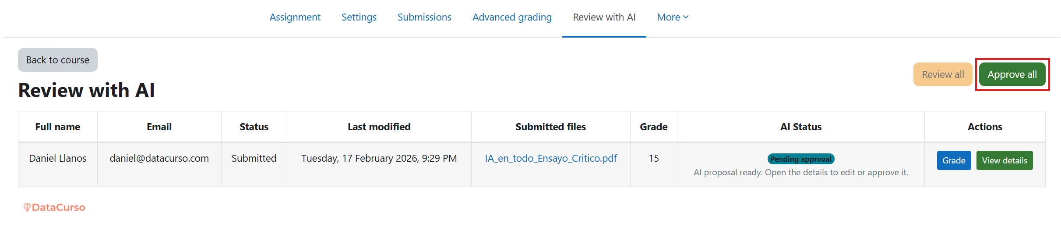Open the More dropdown in navigation
1061x229 pixels.
click(x=673, y=17)
